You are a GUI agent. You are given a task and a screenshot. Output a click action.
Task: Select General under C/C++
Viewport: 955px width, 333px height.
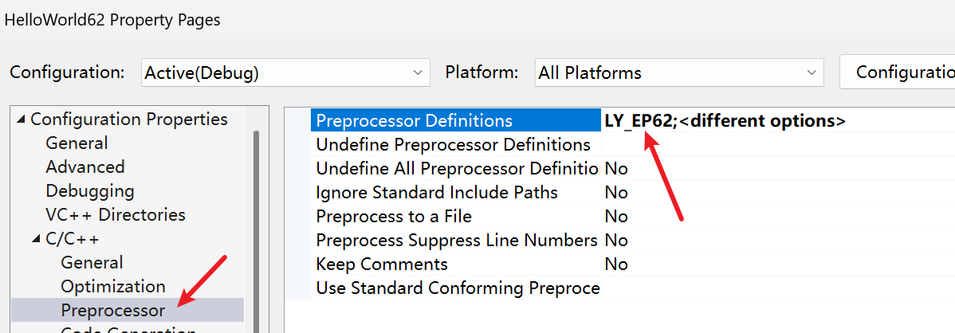[x=92, y=263]
